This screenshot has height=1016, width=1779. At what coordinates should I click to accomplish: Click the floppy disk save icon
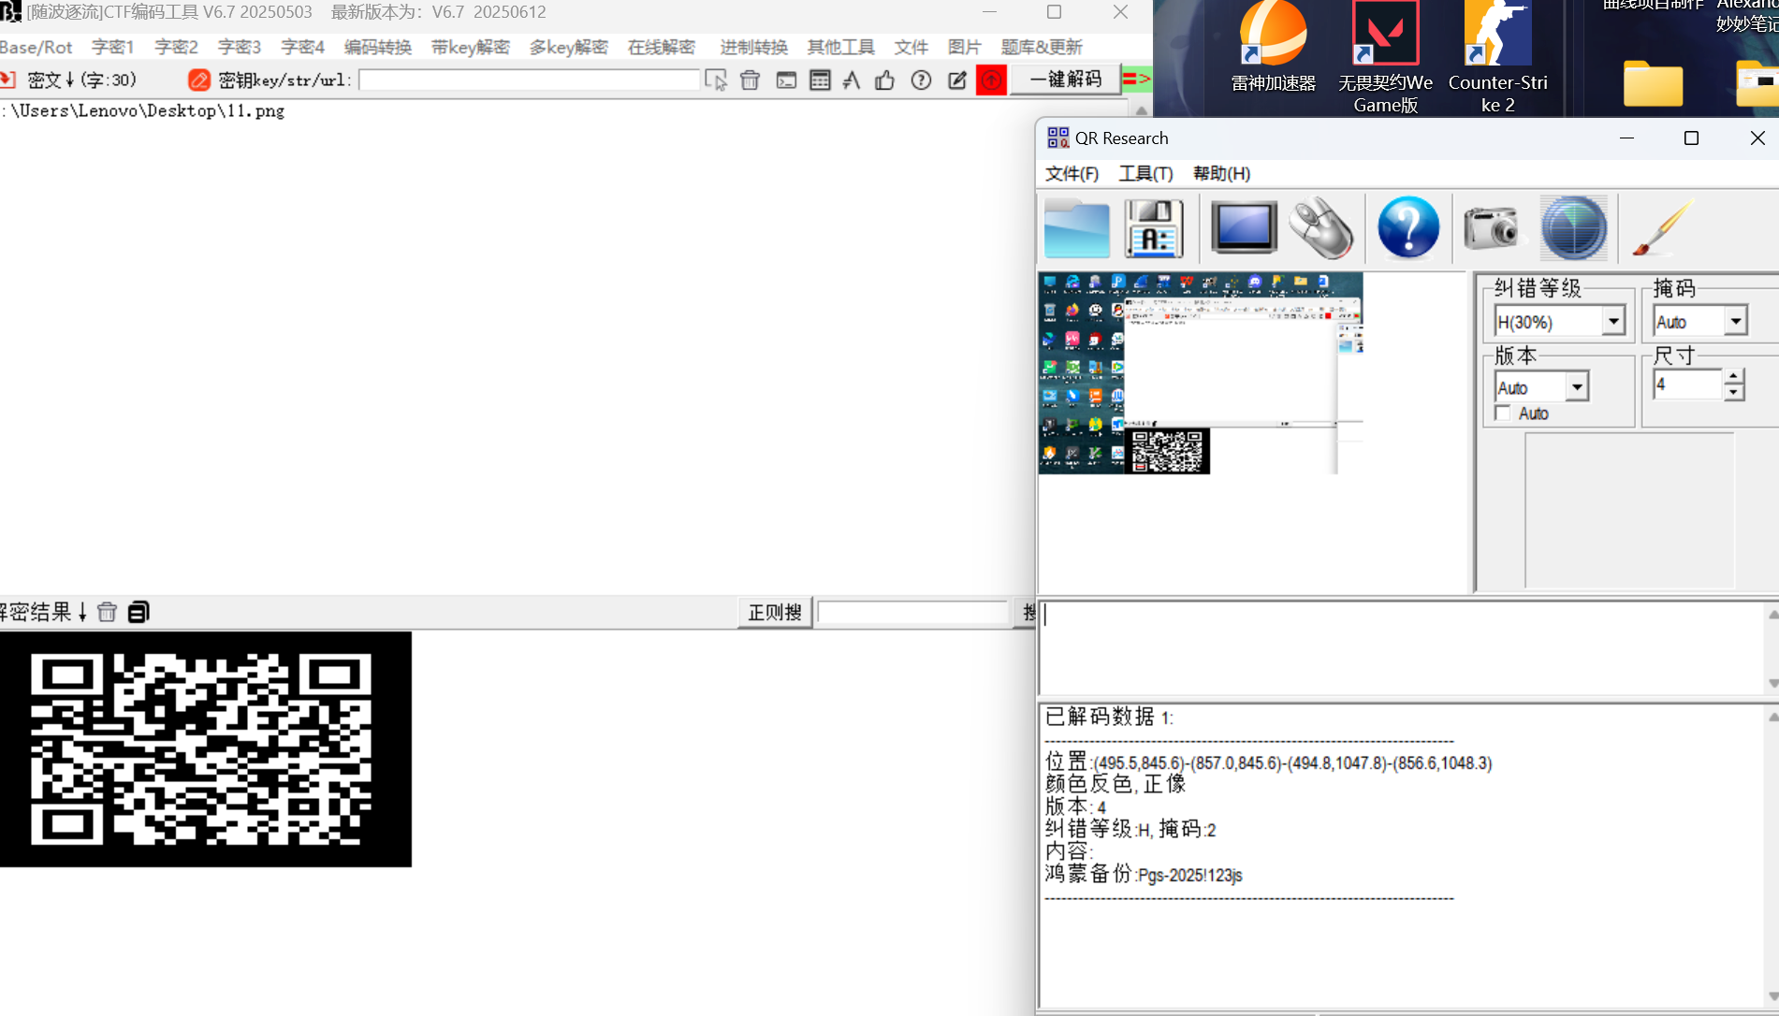[x=1154, y=228]
